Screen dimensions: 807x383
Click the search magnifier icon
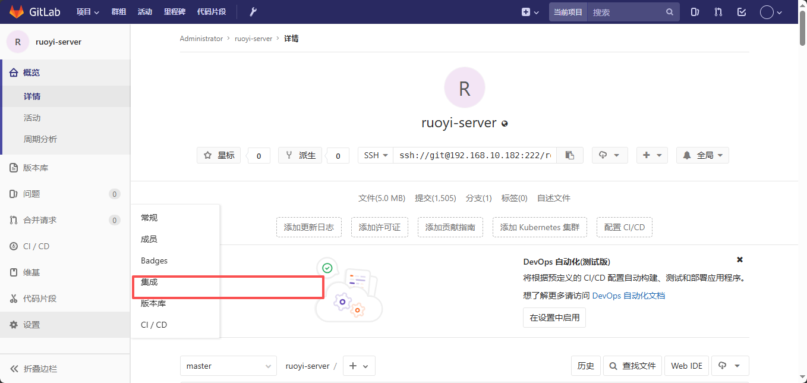click(670, 12)
